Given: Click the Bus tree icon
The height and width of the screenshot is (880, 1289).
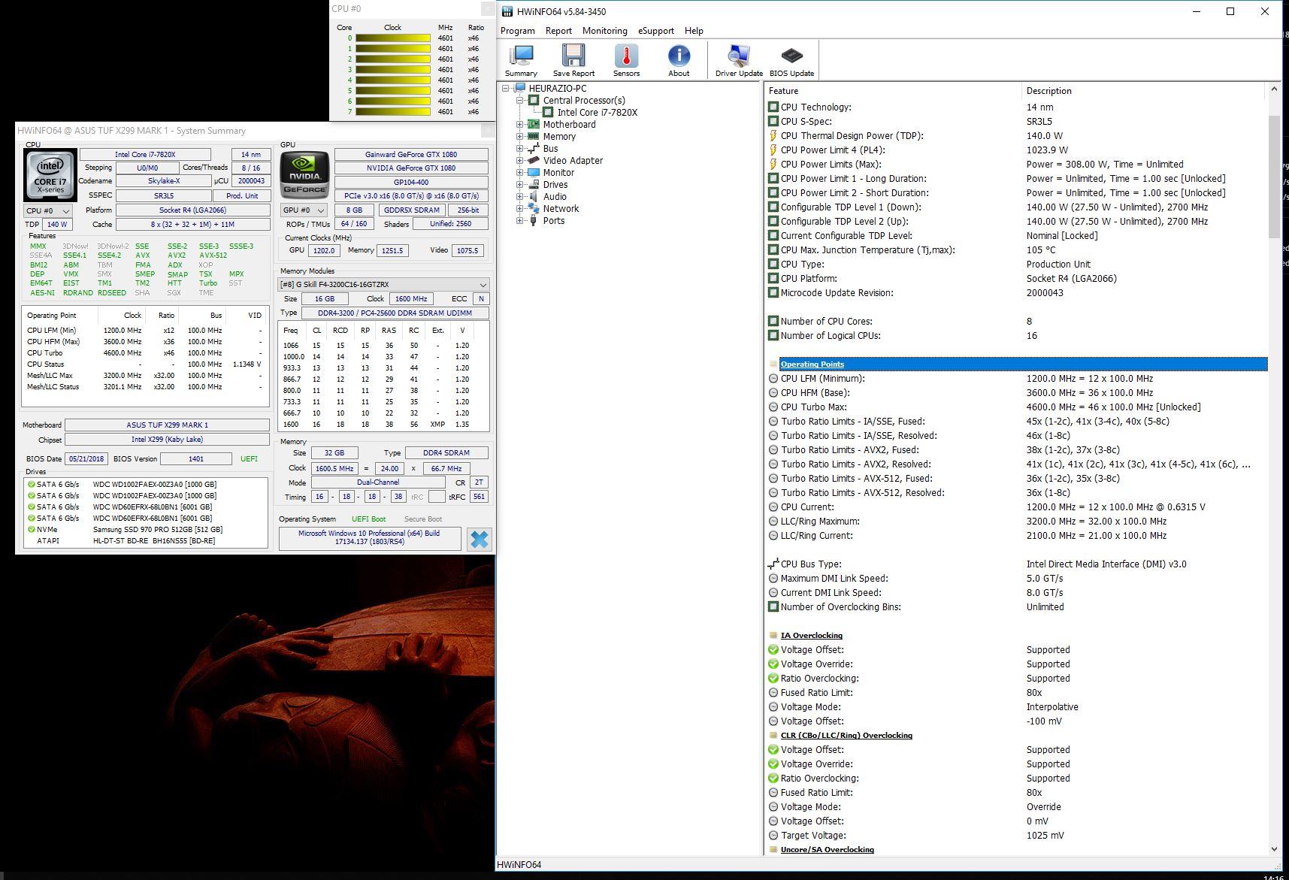Looking at the screenshot, I should click(x=534, y=148).
